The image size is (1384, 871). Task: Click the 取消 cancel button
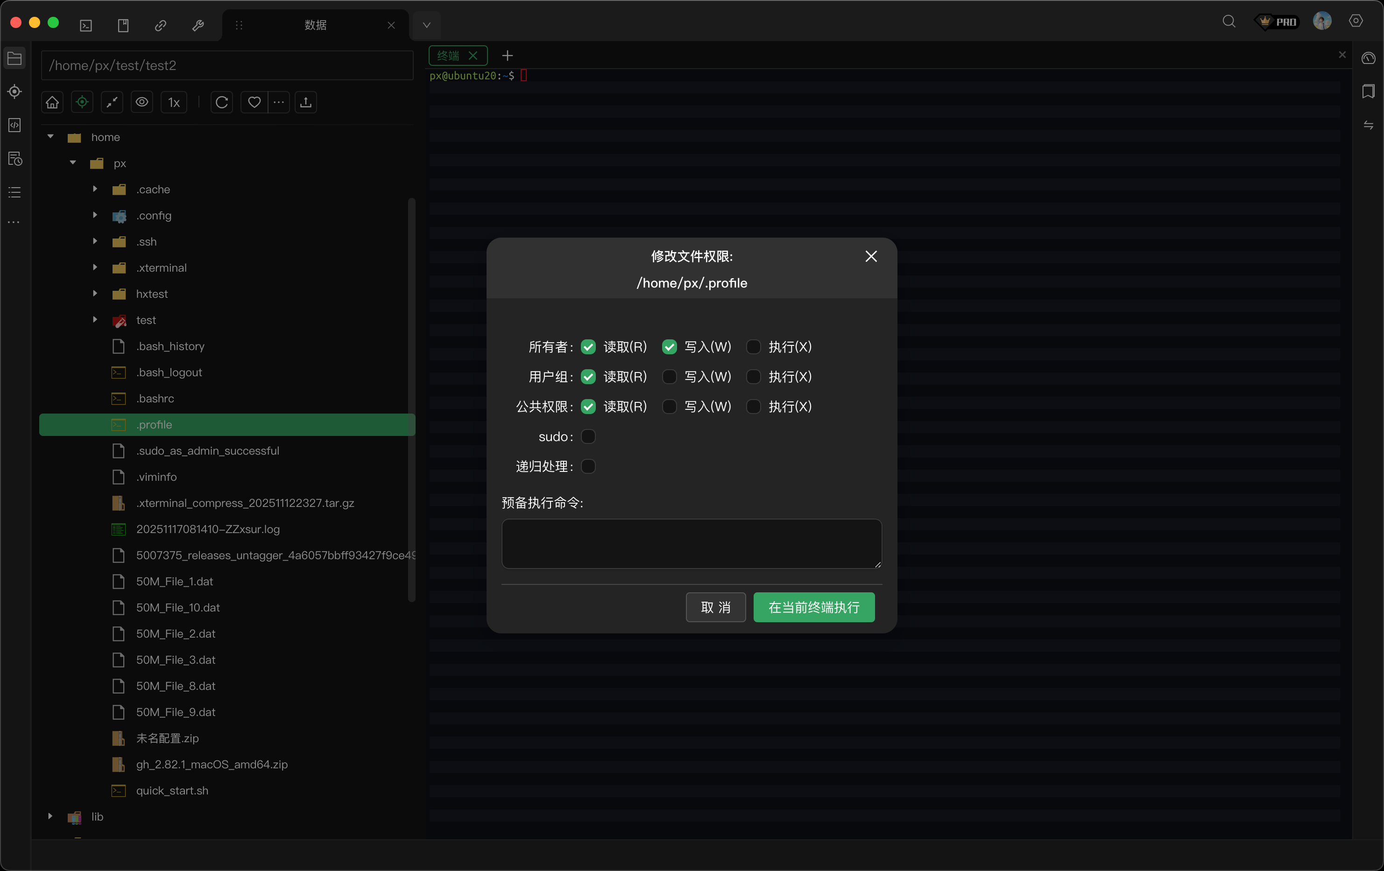click(x=715, y=607)
